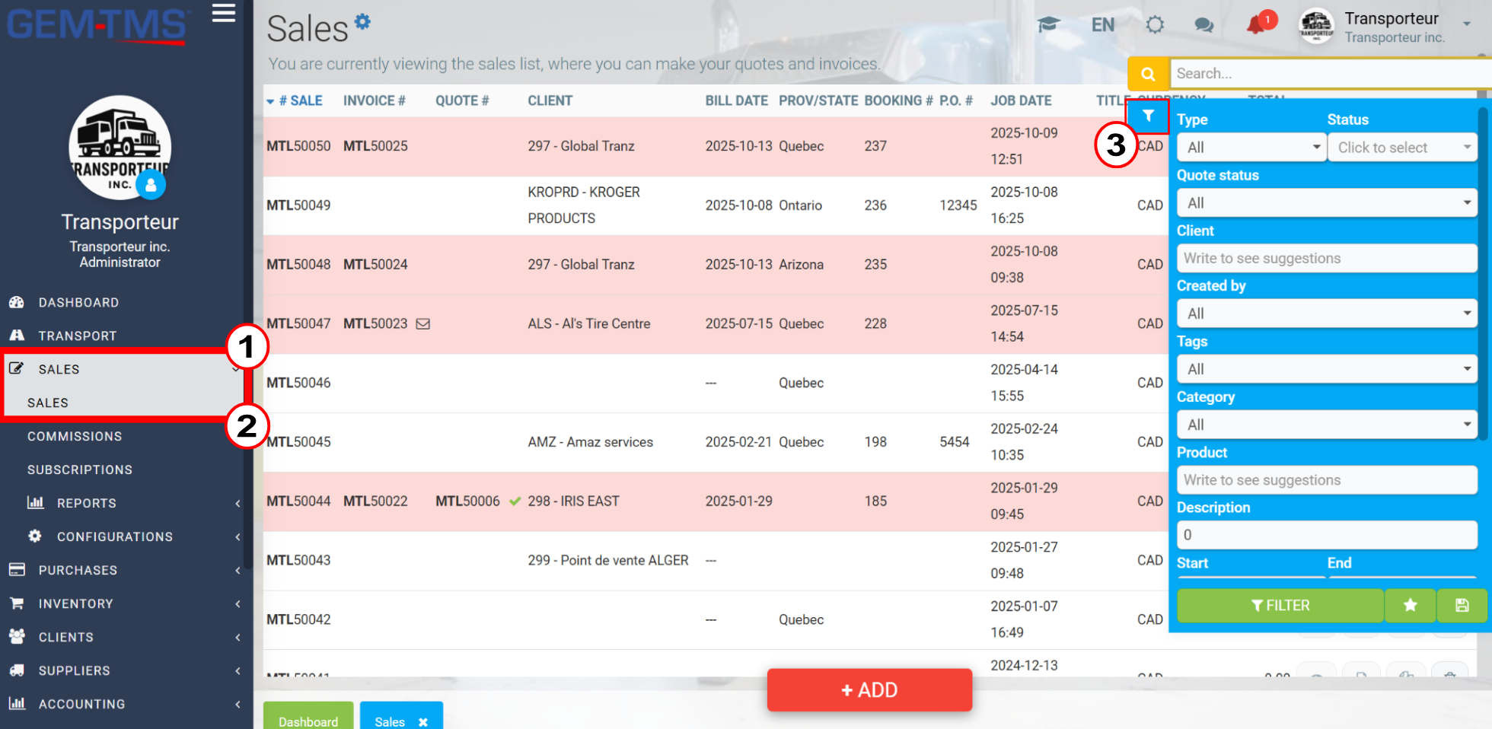
Task: Open the Created by dropdown
Action: click(x=1327, y=314)
